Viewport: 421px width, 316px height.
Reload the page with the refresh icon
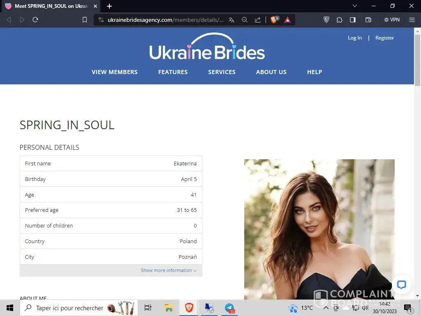coord(35,20)
